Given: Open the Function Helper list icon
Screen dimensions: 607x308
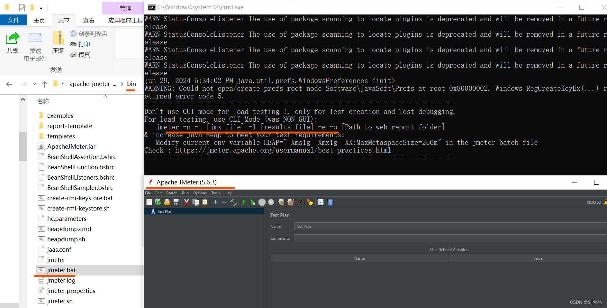Looking at the screenshot, I should [x=321, y=202].
